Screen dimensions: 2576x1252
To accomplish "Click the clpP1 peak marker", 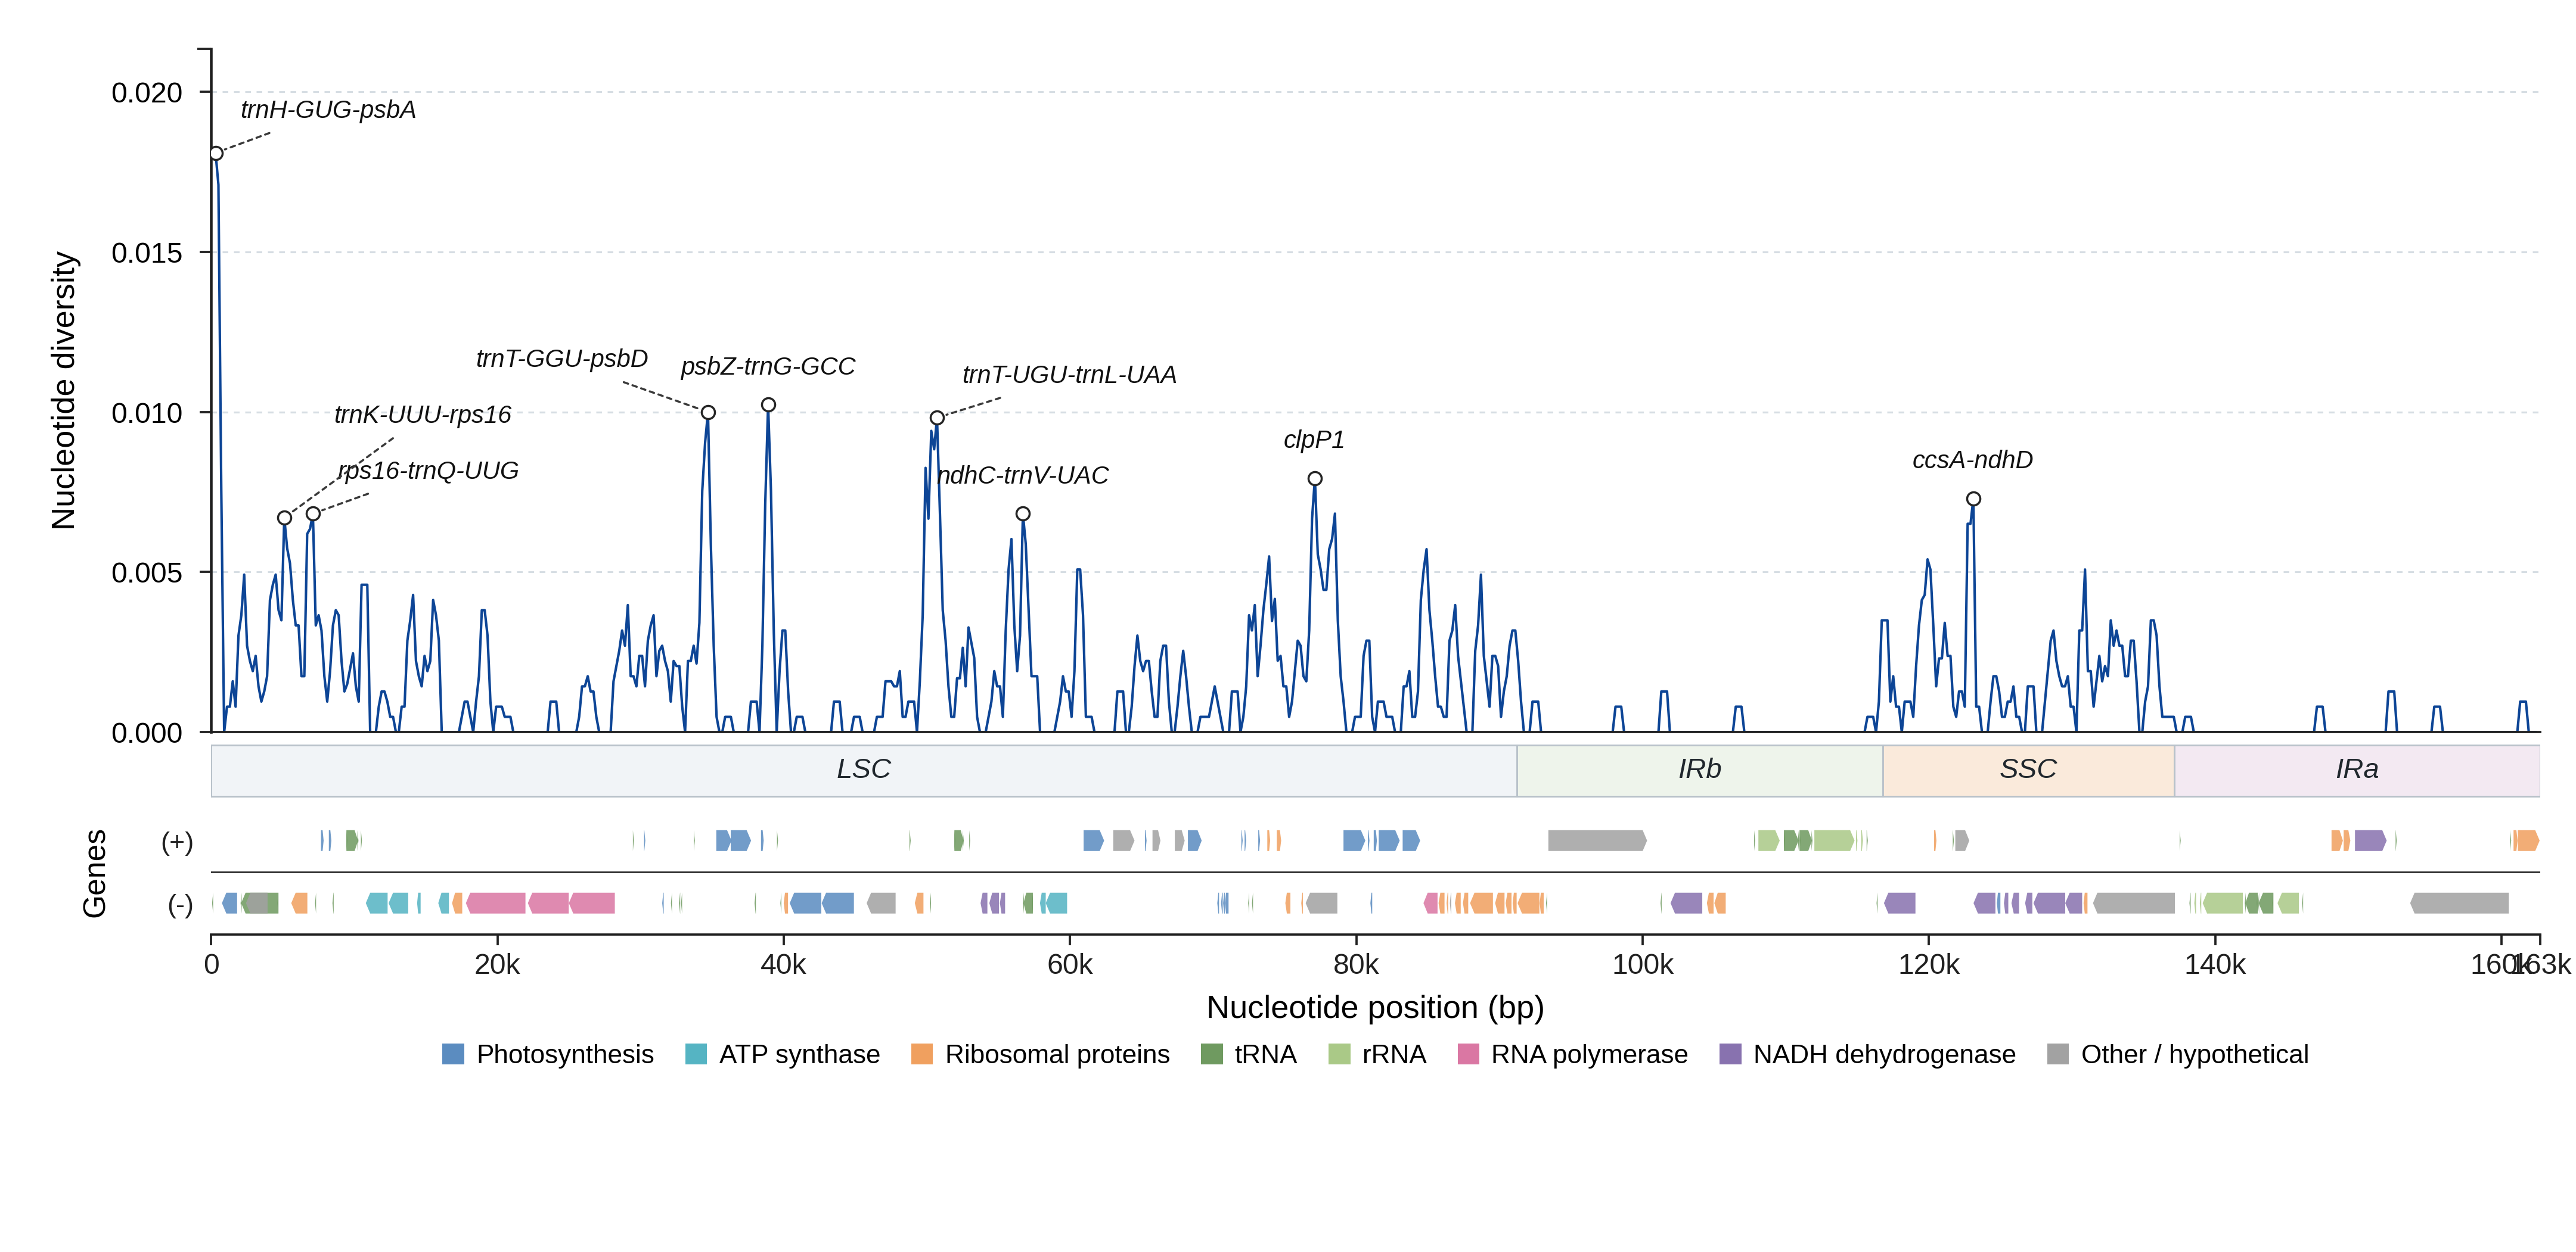I will tap(1315, 479).
